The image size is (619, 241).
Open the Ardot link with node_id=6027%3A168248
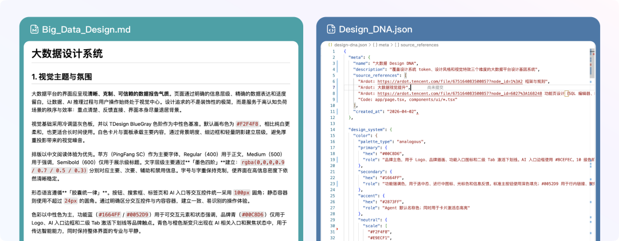pos(460,93)
